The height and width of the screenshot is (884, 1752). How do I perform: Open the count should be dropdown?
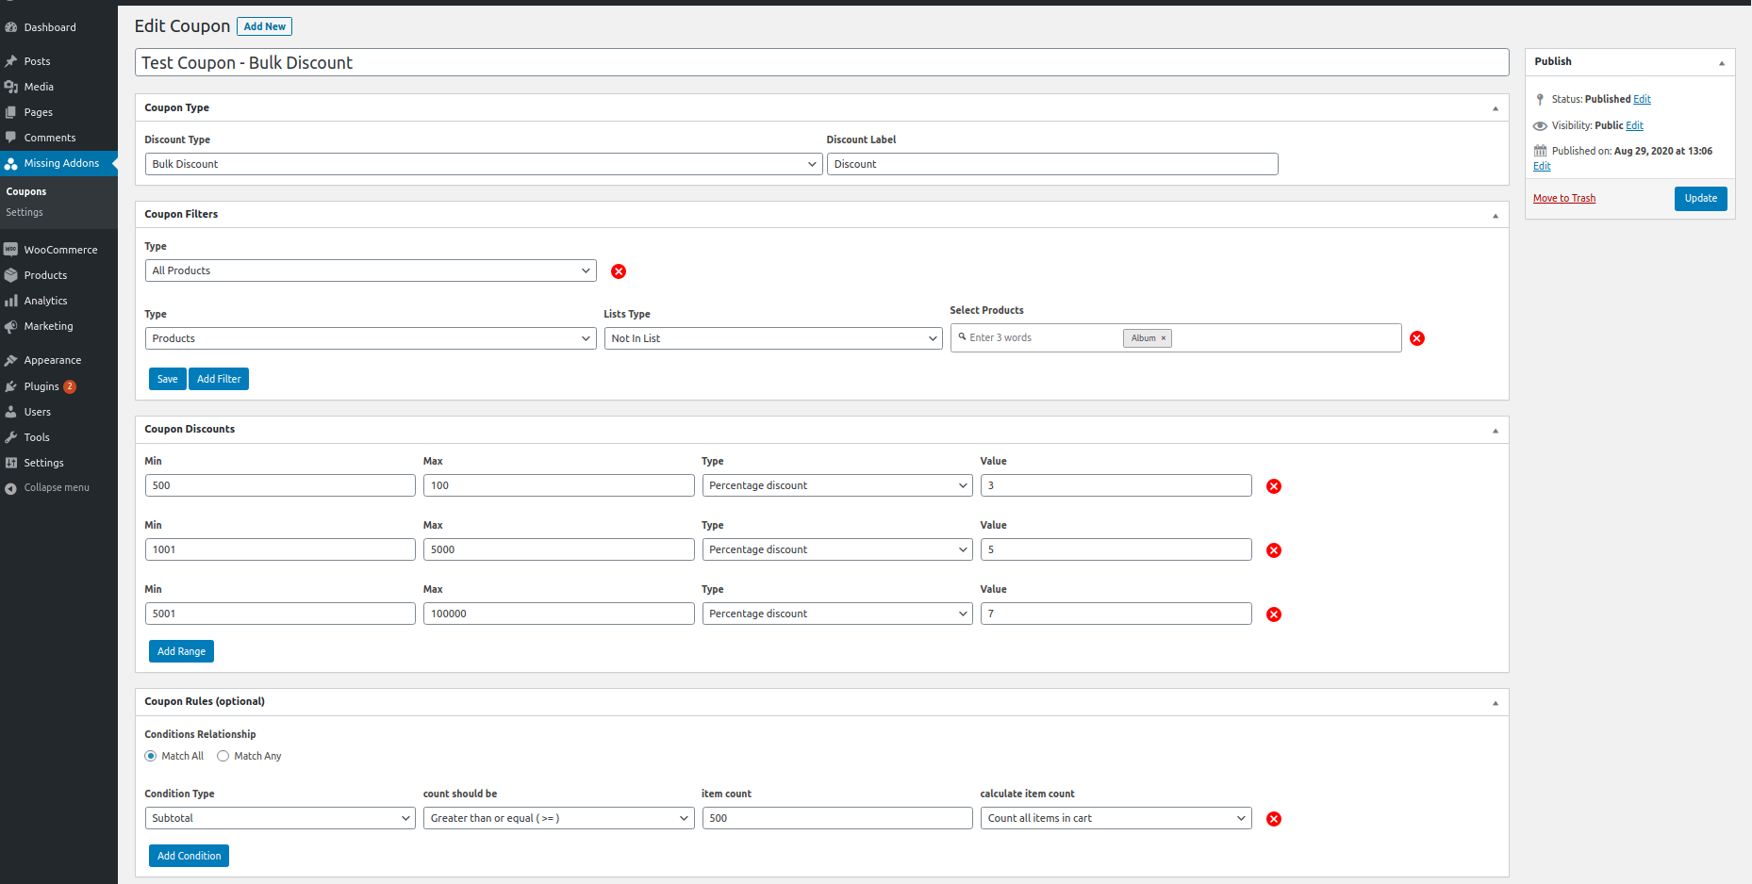click(x=559, y=818)
